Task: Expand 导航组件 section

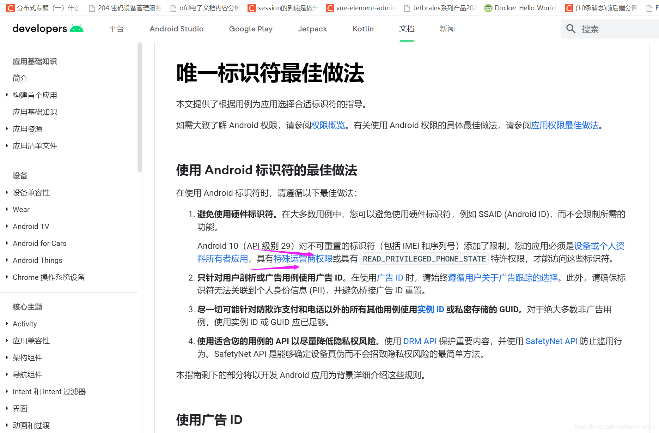Action: point(7,374)
